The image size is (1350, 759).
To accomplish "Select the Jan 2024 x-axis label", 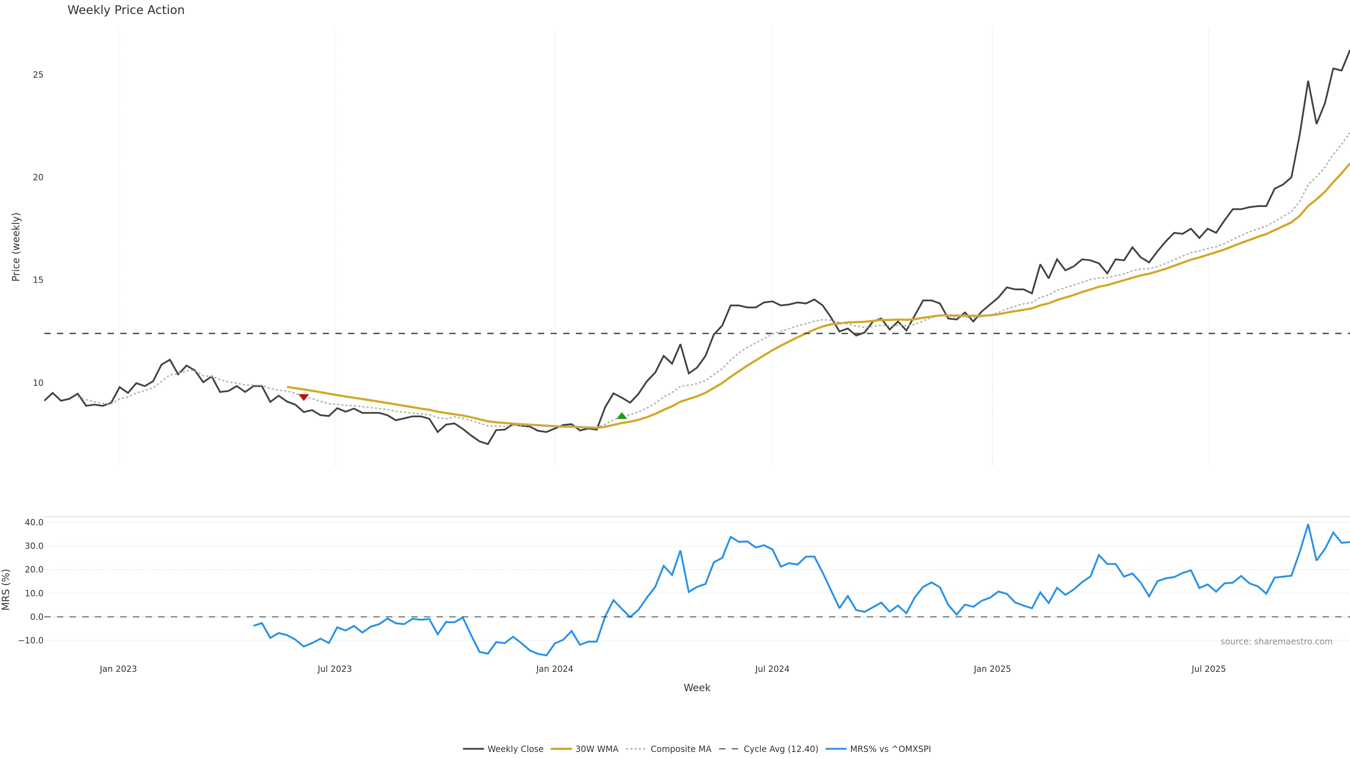I will [554, 669].
